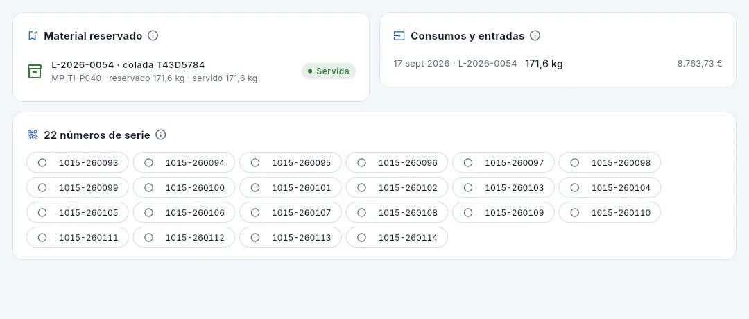
Task: Pick serial 1015-260113
Action: click(291, 237)
